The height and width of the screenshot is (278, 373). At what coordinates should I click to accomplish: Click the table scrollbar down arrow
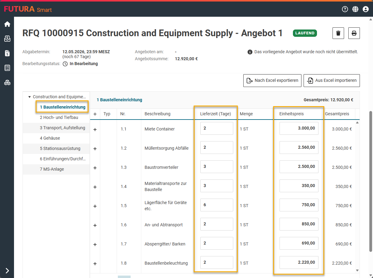tap(357, 270)
